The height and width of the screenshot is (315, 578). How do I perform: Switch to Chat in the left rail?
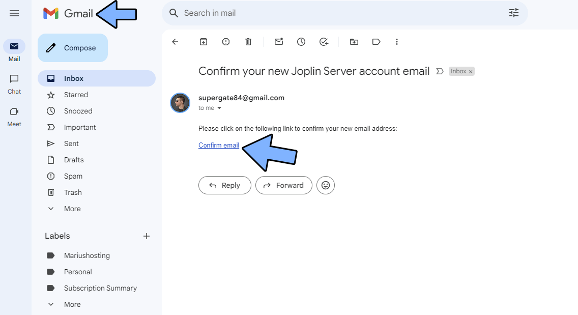[x=14, y=83]
